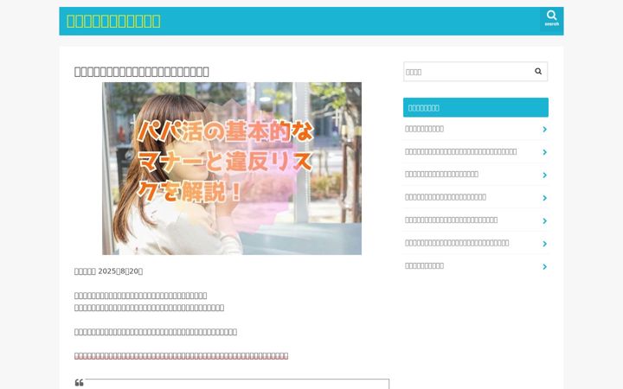Image resolution: width=623 pixels, height=389 pixels.
Task: Open sixth sidebar menu link
Action: click(x=457, y=243)
